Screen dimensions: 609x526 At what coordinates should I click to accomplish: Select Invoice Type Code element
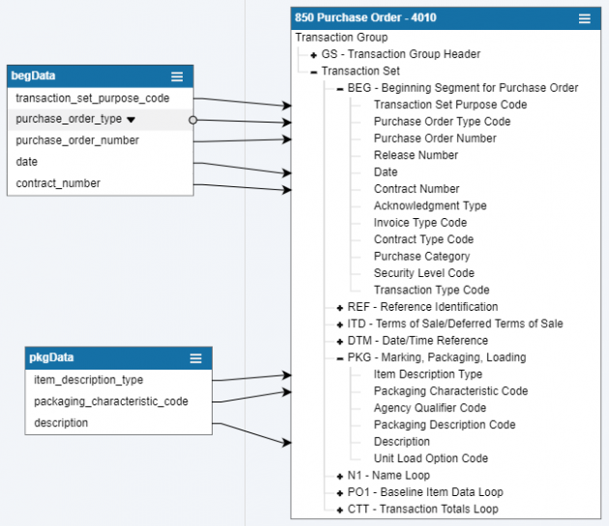point(420,223)
